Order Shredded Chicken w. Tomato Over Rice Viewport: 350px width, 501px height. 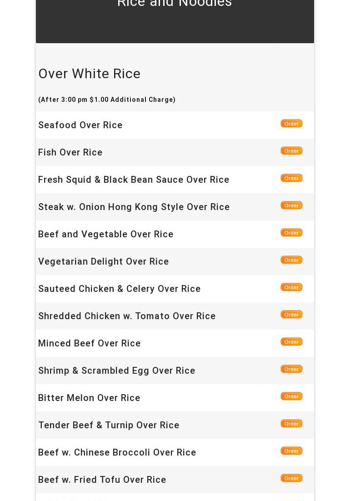291,315
